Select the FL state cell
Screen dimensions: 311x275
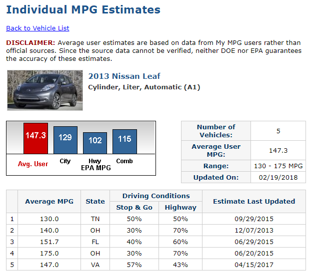tap(95, 242)
